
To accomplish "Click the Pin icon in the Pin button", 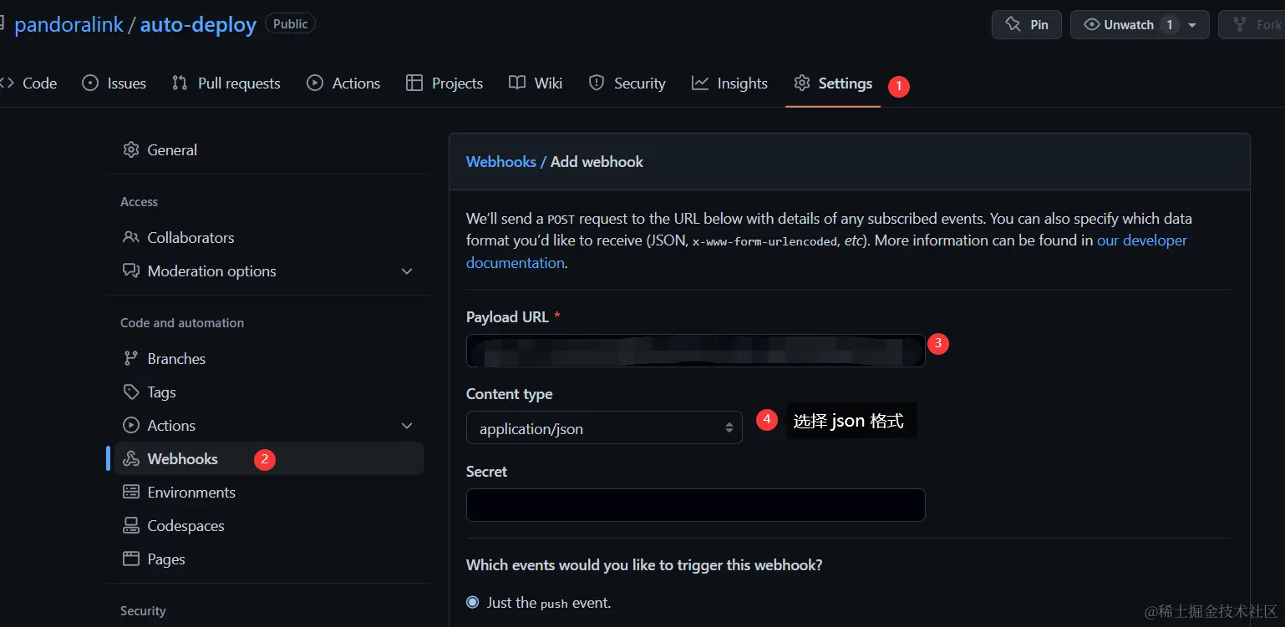I will pos(1013,24).
